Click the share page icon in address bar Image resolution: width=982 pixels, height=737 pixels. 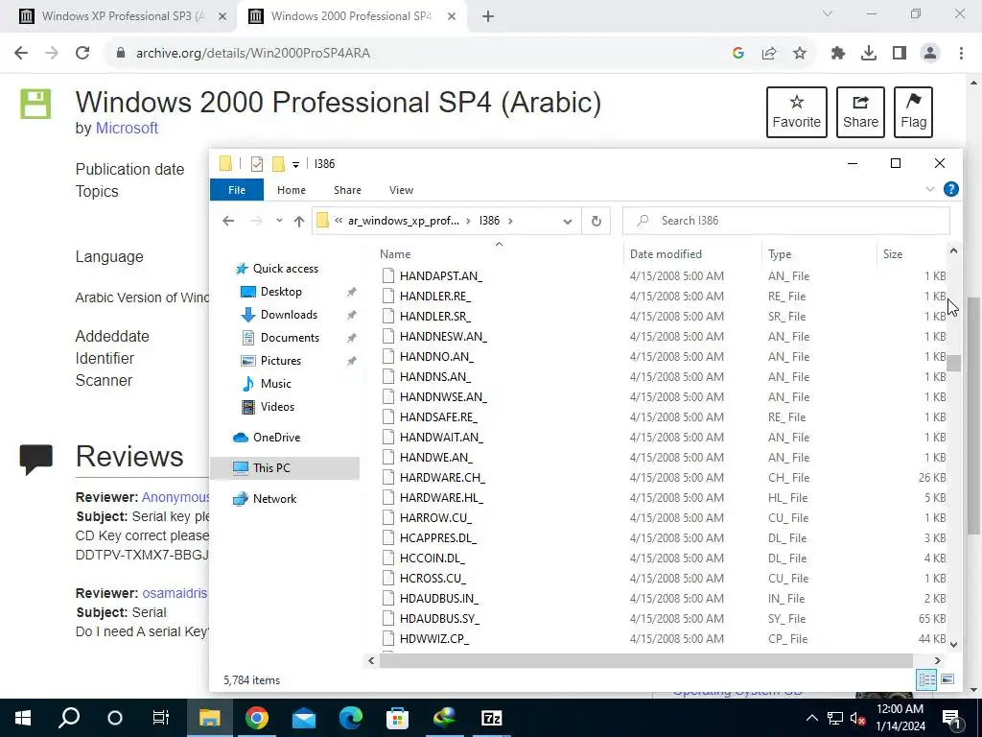(769, 54)
